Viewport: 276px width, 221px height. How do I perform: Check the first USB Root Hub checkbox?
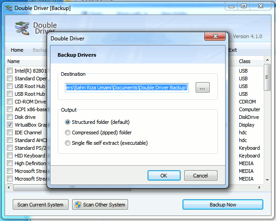click(10, 86)
